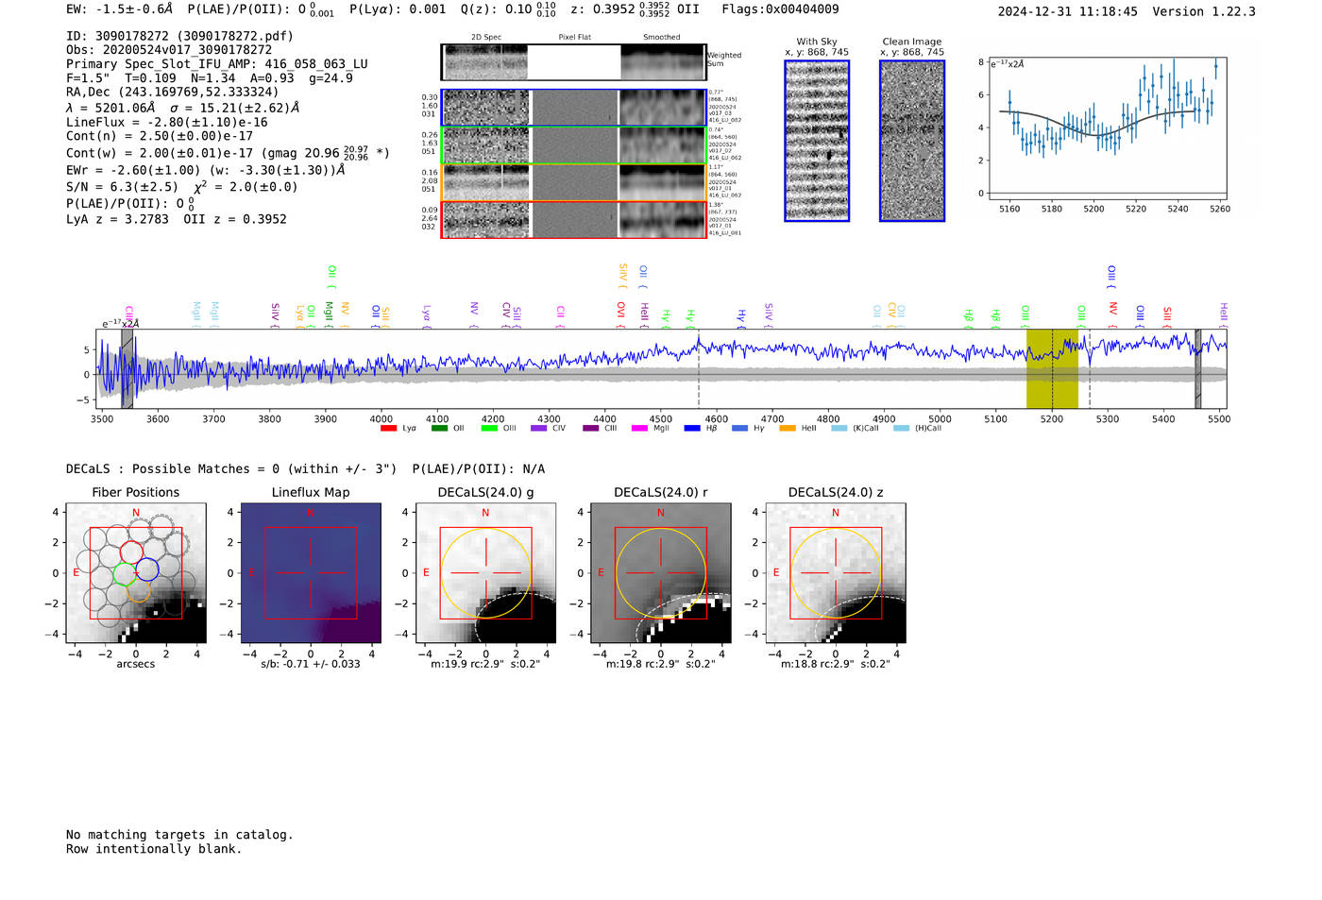Click the m:18.8 caption under z image
1322x900 pixels.
[x=836, y=664]
